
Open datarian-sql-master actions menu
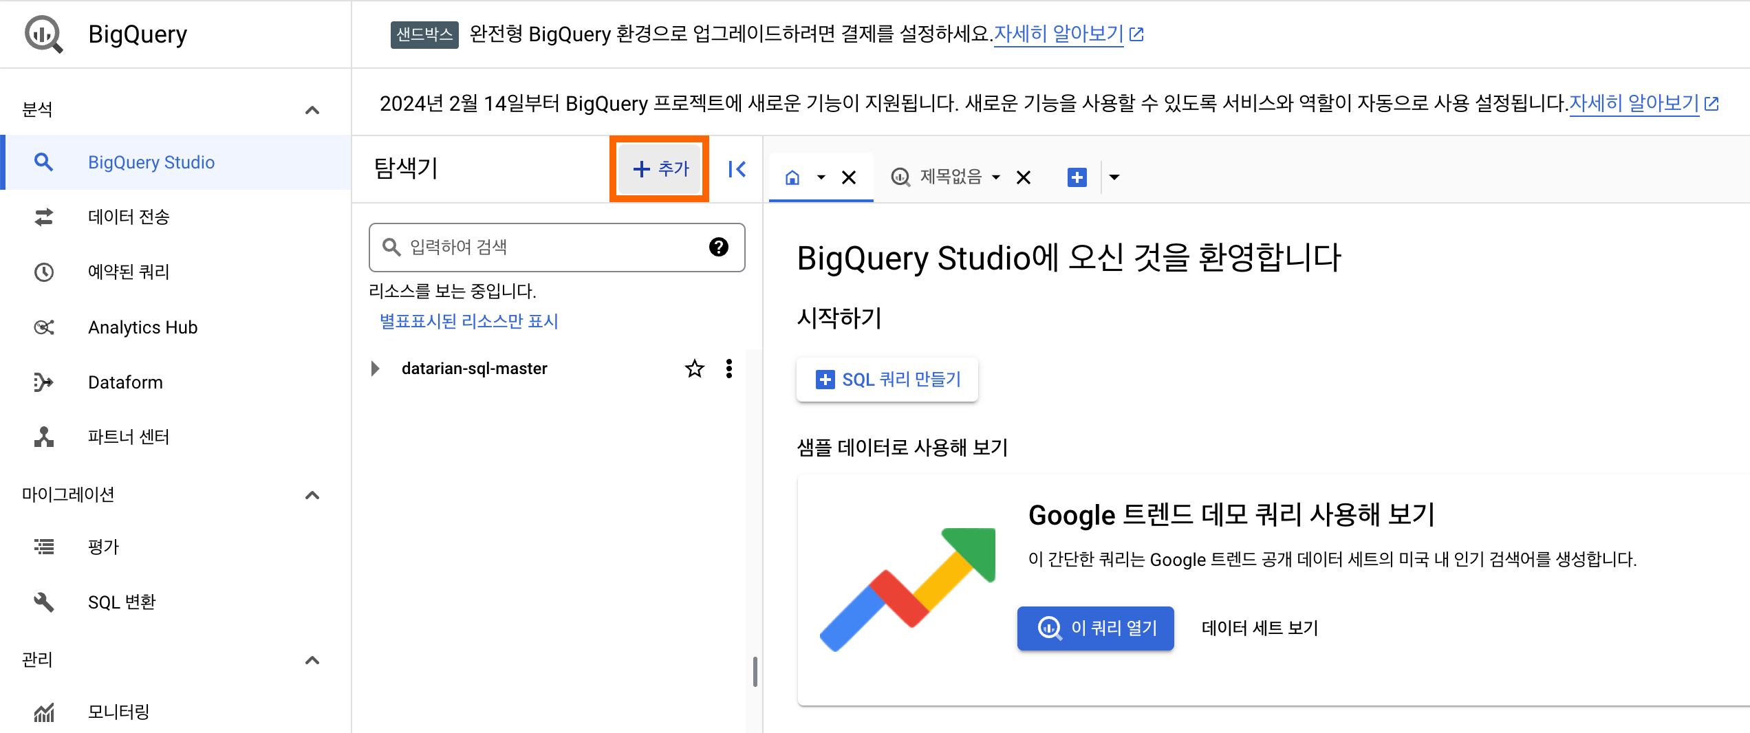click(x=729, y=369)
